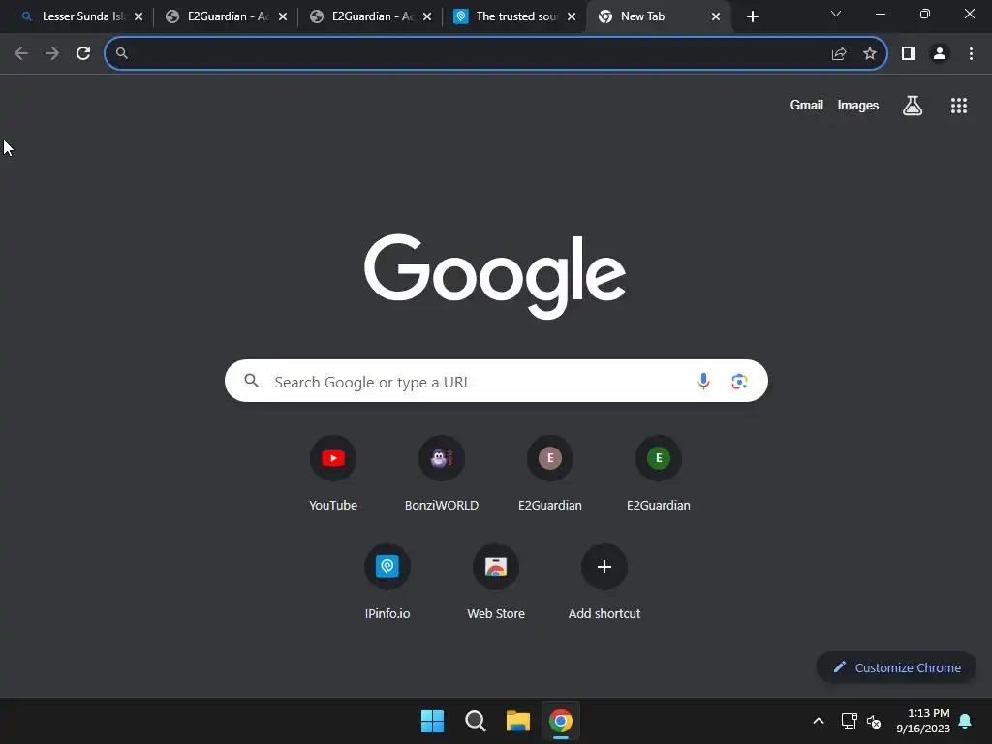Viewport: 992px width, 744px height.
Task: Click the Chrome taskbar icon
Action: [561, 721]
